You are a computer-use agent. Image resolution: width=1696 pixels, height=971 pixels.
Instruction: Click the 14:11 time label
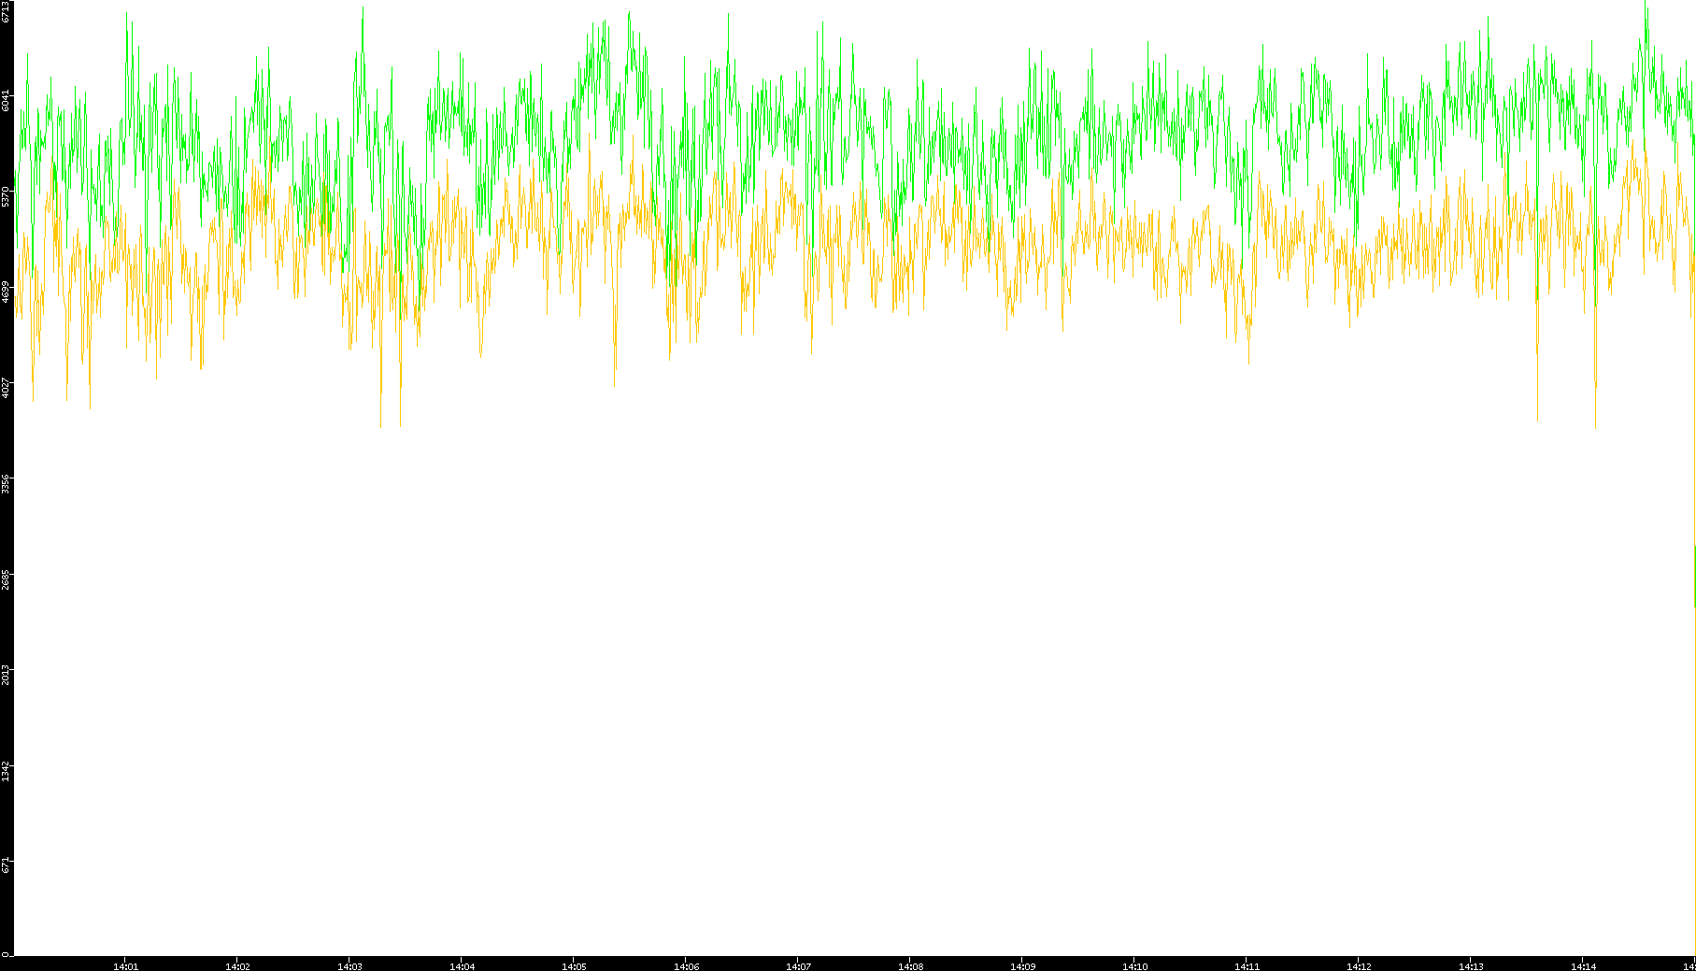(1247, 966)
